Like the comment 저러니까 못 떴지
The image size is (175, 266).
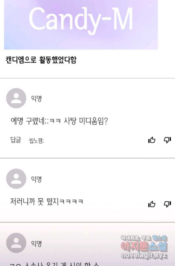click(x=152, y=204)
